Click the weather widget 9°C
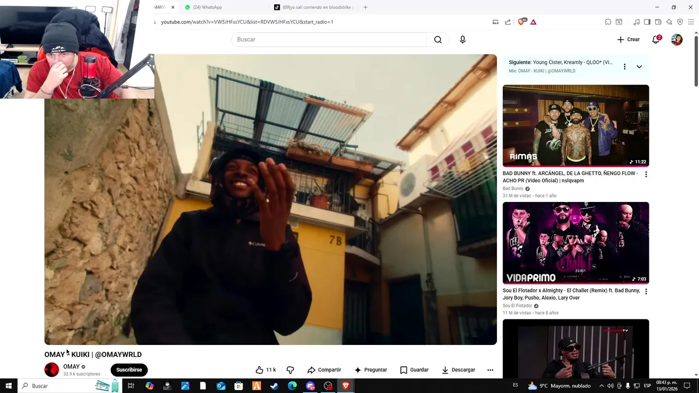This screenshot has height=393, width=699. [559, 386]
